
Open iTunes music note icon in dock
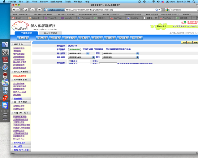pyautogui.click(x=5, y=83)
